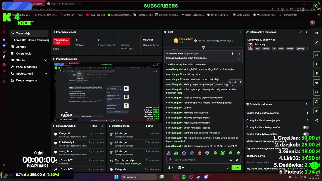Click the green Czat send button

tap(236, 168)
